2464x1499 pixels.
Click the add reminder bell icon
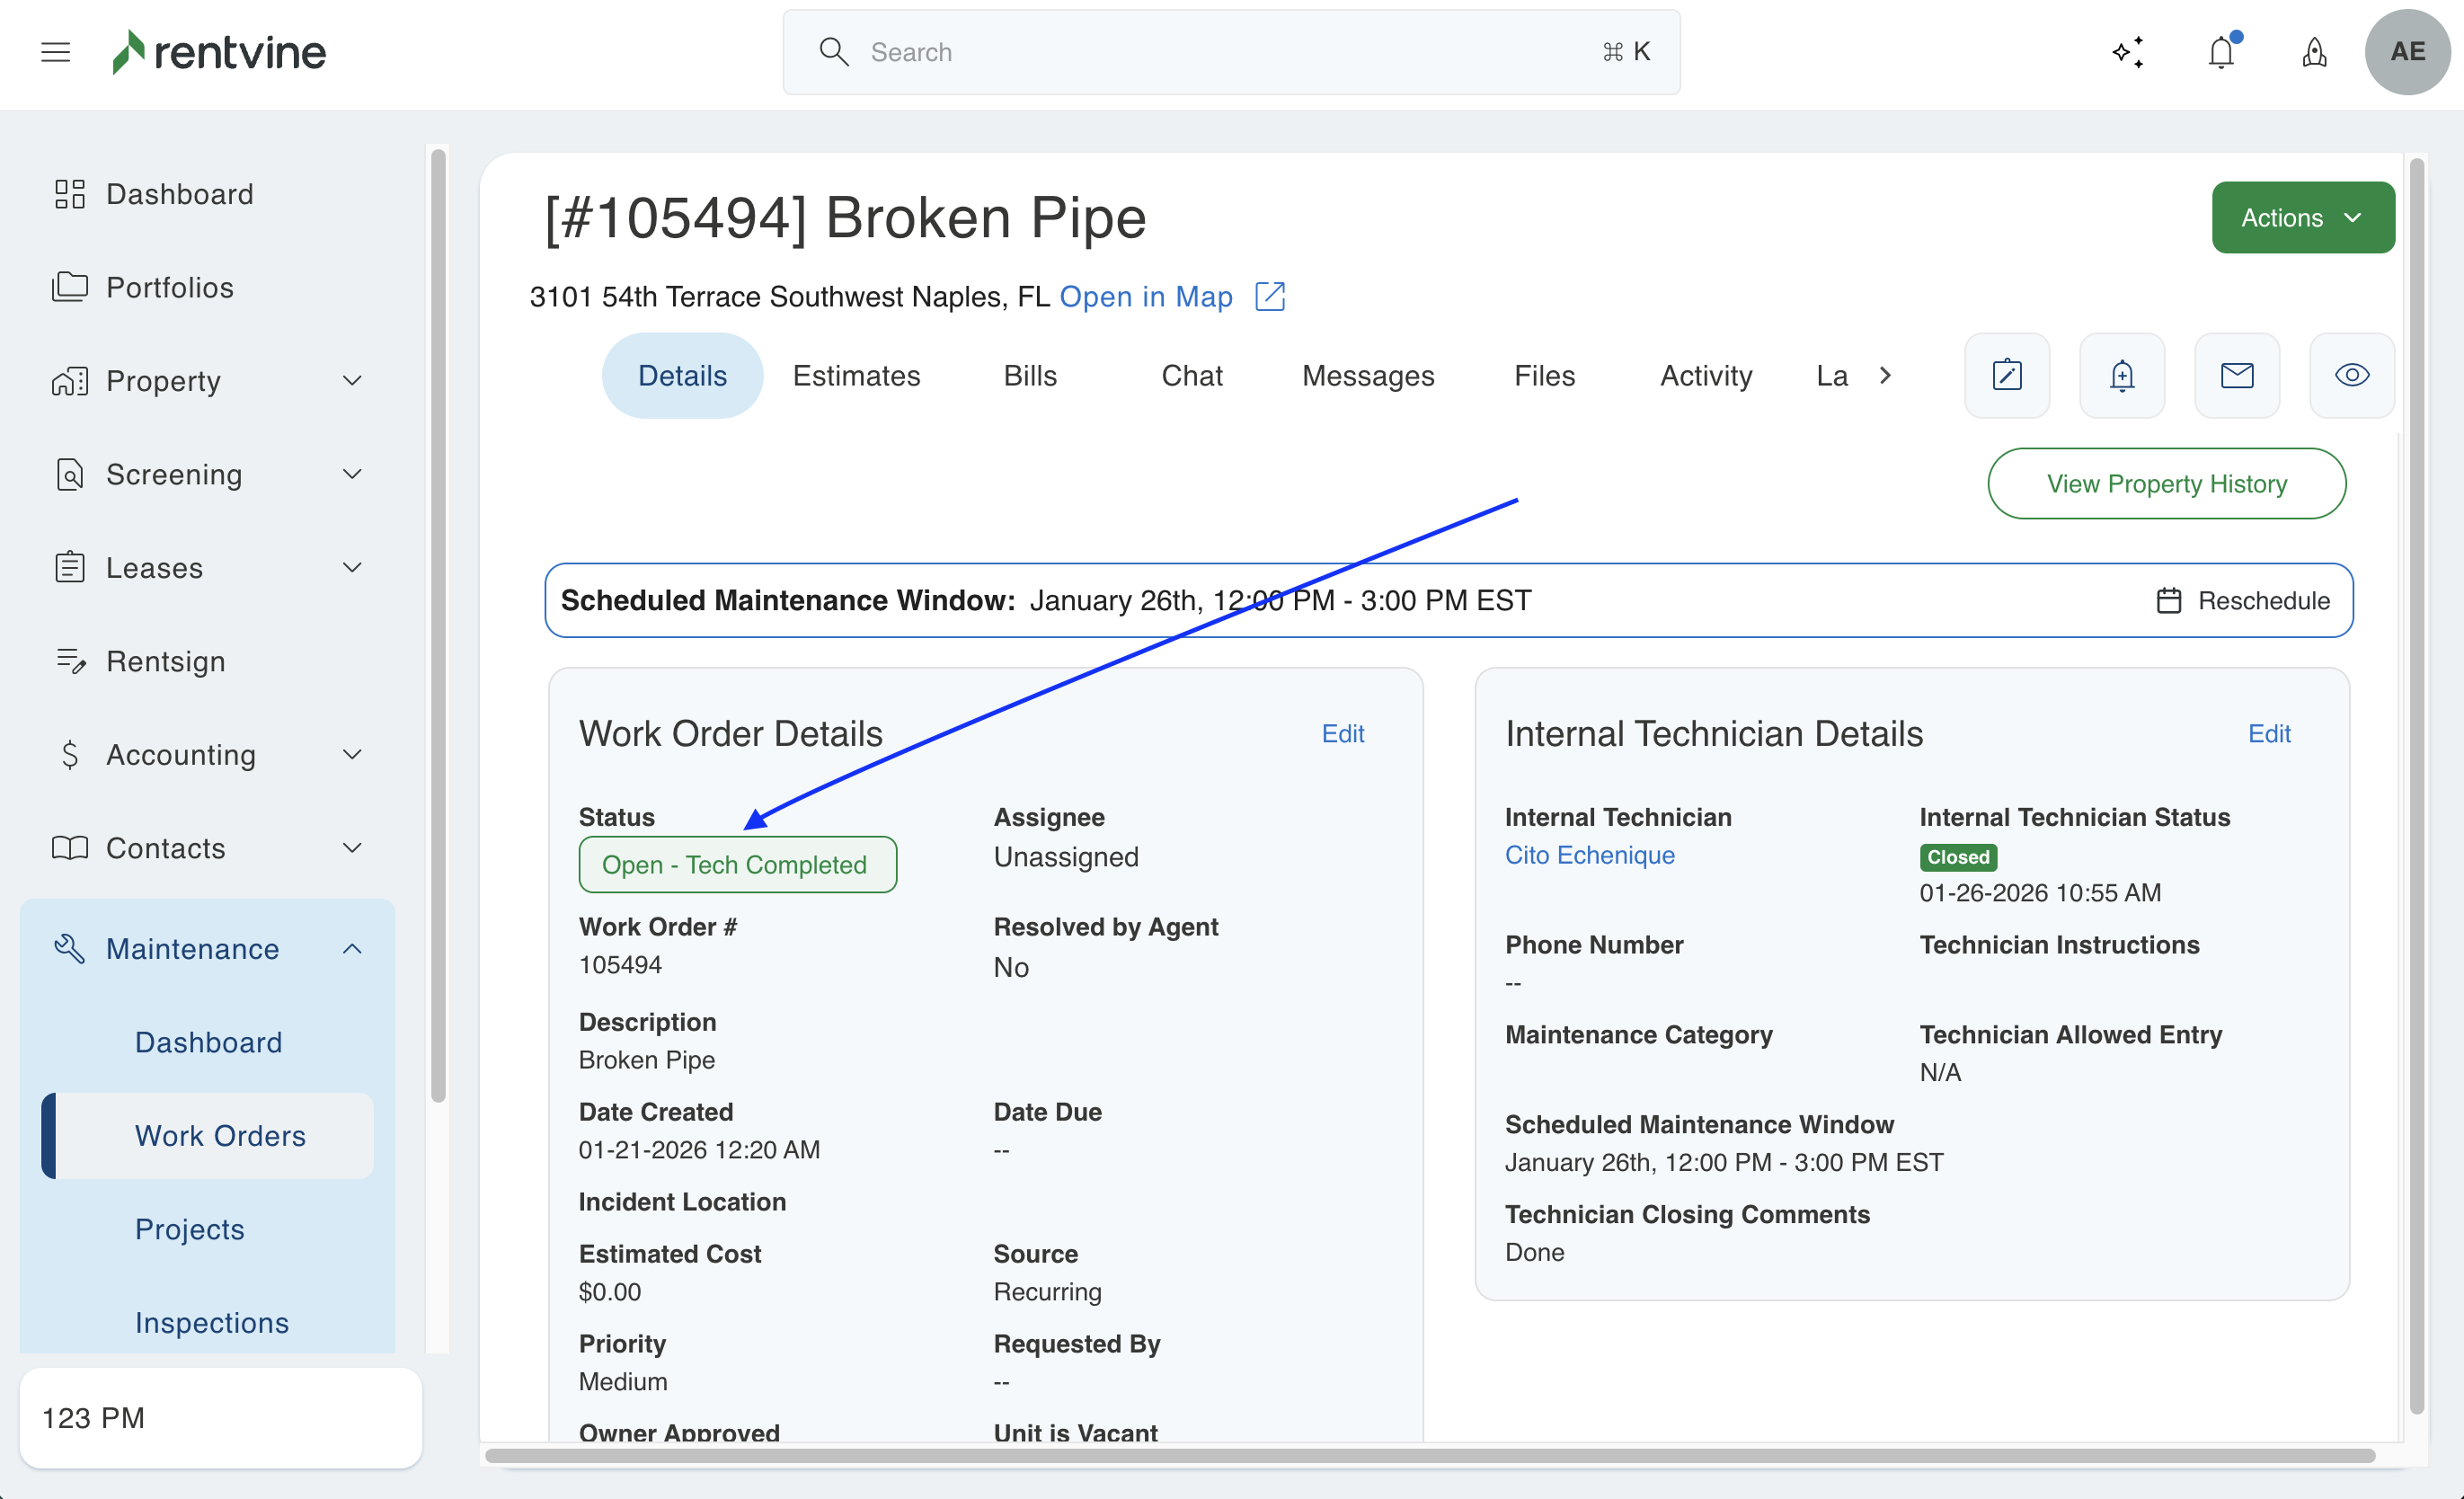point(2122,375)
